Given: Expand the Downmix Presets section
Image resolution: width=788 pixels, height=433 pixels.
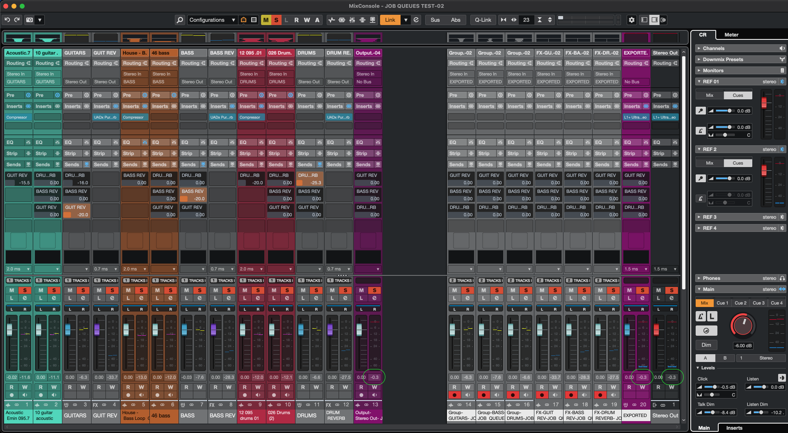Looking at the screenshot, I should (723, 60).
